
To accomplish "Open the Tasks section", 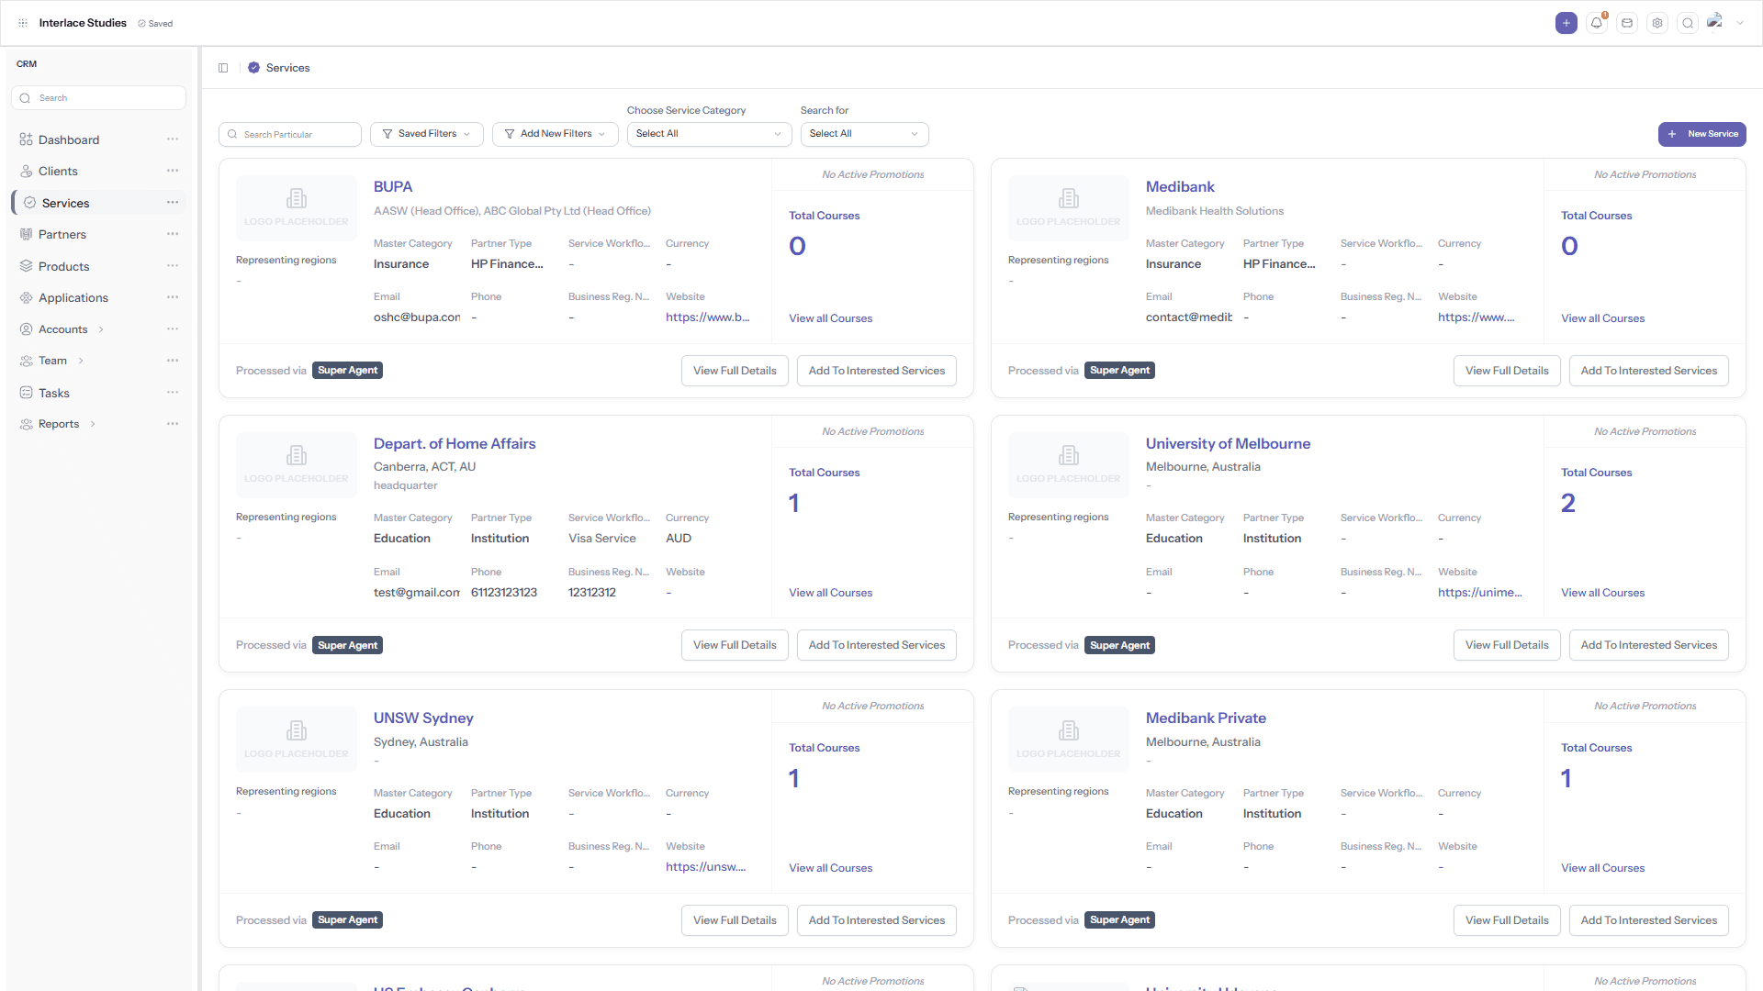I will tap(54, 393).
